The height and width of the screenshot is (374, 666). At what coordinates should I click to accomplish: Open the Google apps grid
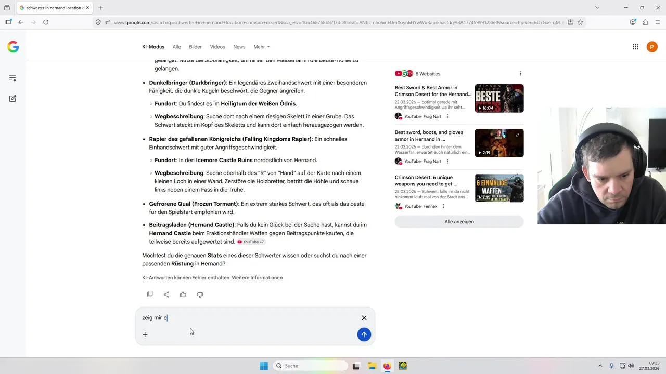635,47
